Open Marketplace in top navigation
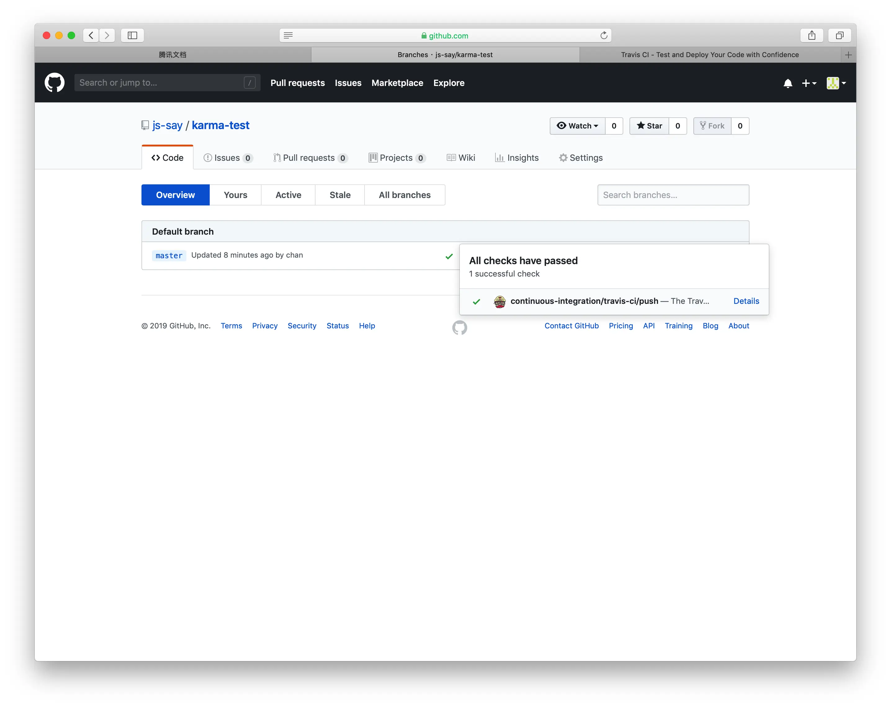891x707 pixels. tap(397, 83)
